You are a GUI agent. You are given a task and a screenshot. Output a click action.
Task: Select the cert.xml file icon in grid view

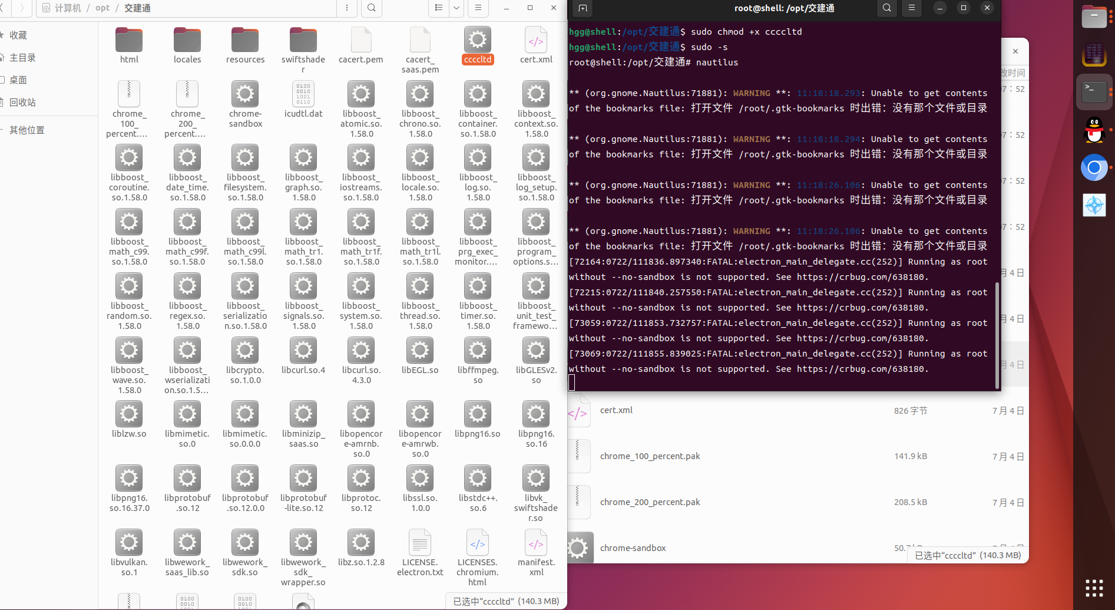point(536,40)
